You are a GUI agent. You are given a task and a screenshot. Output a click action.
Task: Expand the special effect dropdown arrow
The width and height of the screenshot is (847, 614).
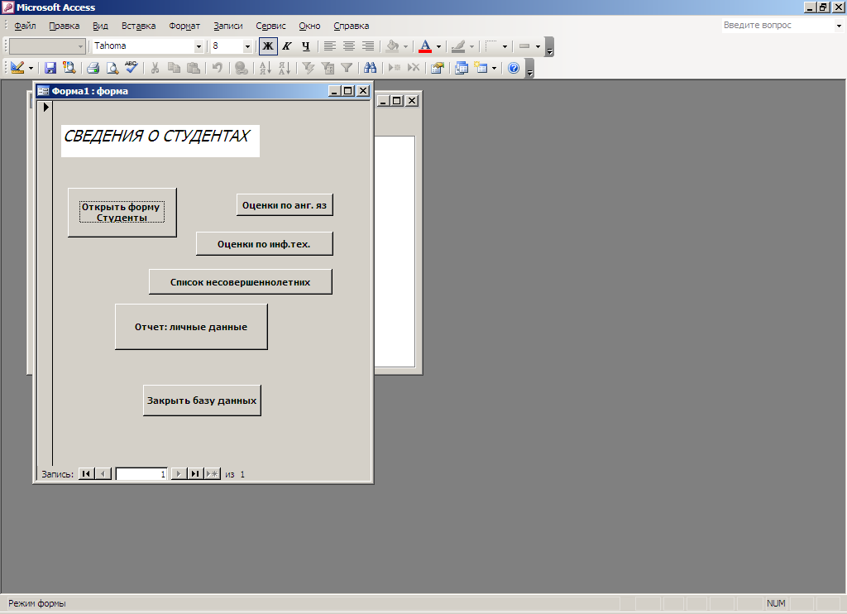pos(538,46)
